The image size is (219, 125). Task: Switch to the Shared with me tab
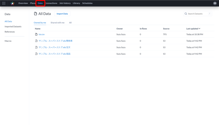pyautogui.click(x=57, y=23)
